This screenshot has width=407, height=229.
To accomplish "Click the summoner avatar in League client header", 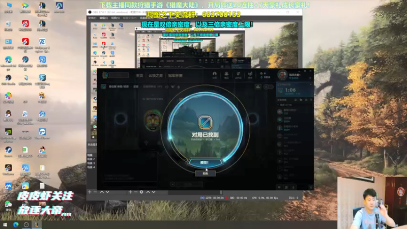I will click(x=282, y=75).
